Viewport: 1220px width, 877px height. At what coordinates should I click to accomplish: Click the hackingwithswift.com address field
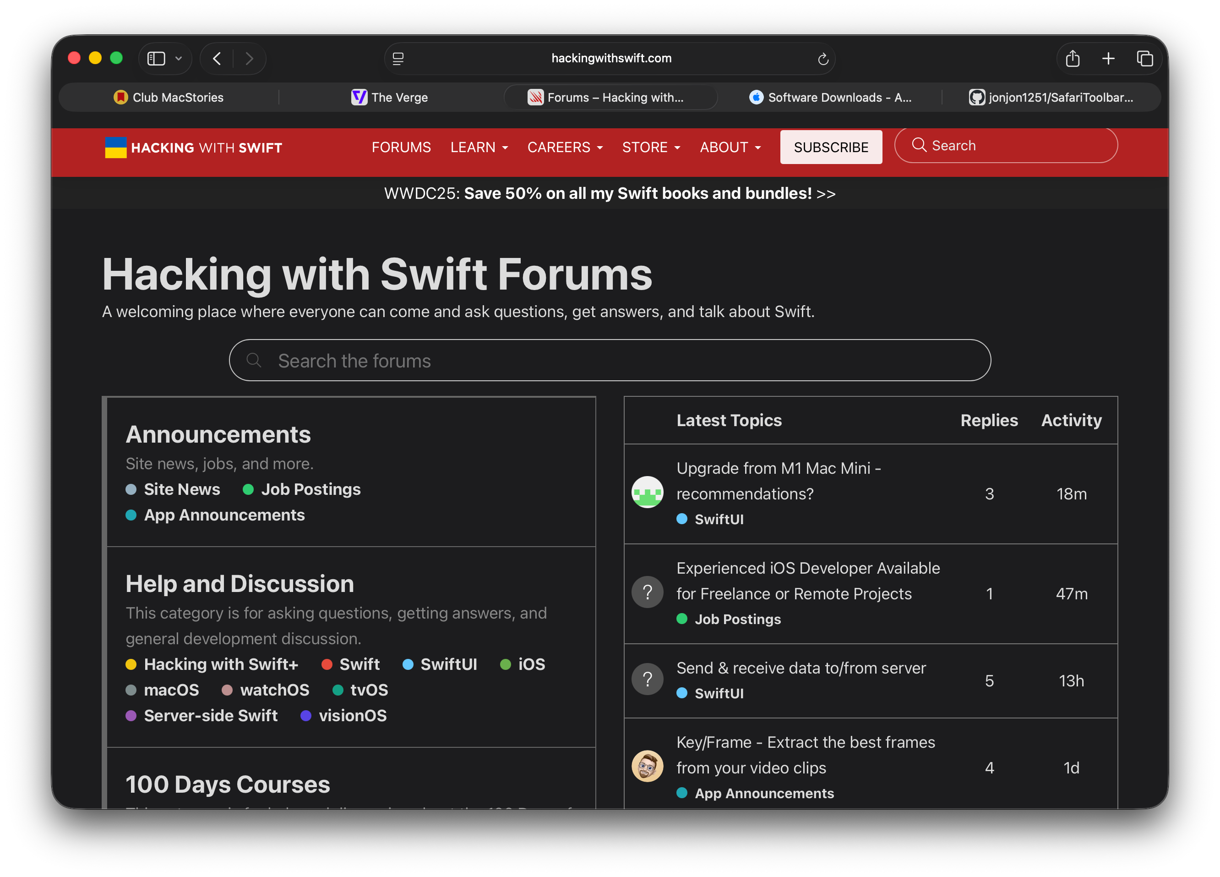pyautogui.click(x=610, y=58)
